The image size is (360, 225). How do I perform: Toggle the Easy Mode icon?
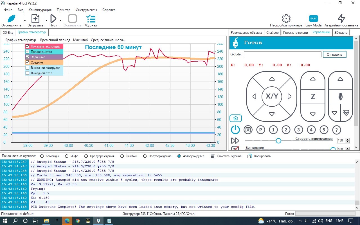[x=313, y=19]
